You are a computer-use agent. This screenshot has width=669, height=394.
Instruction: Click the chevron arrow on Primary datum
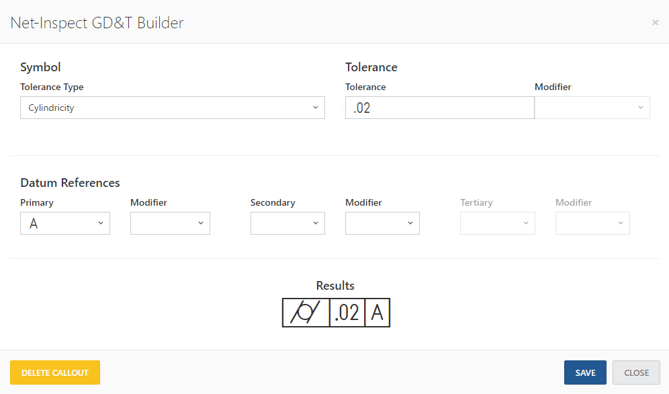tap(101, 223)
